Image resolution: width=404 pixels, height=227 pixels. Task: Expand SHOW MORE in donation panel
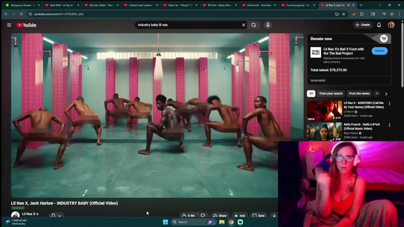coord(318,80)
